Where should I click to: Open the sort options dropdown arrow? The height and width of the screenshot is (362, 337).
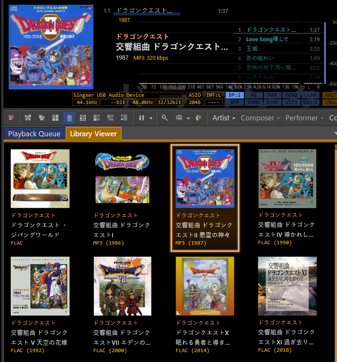tap(151, 118)
